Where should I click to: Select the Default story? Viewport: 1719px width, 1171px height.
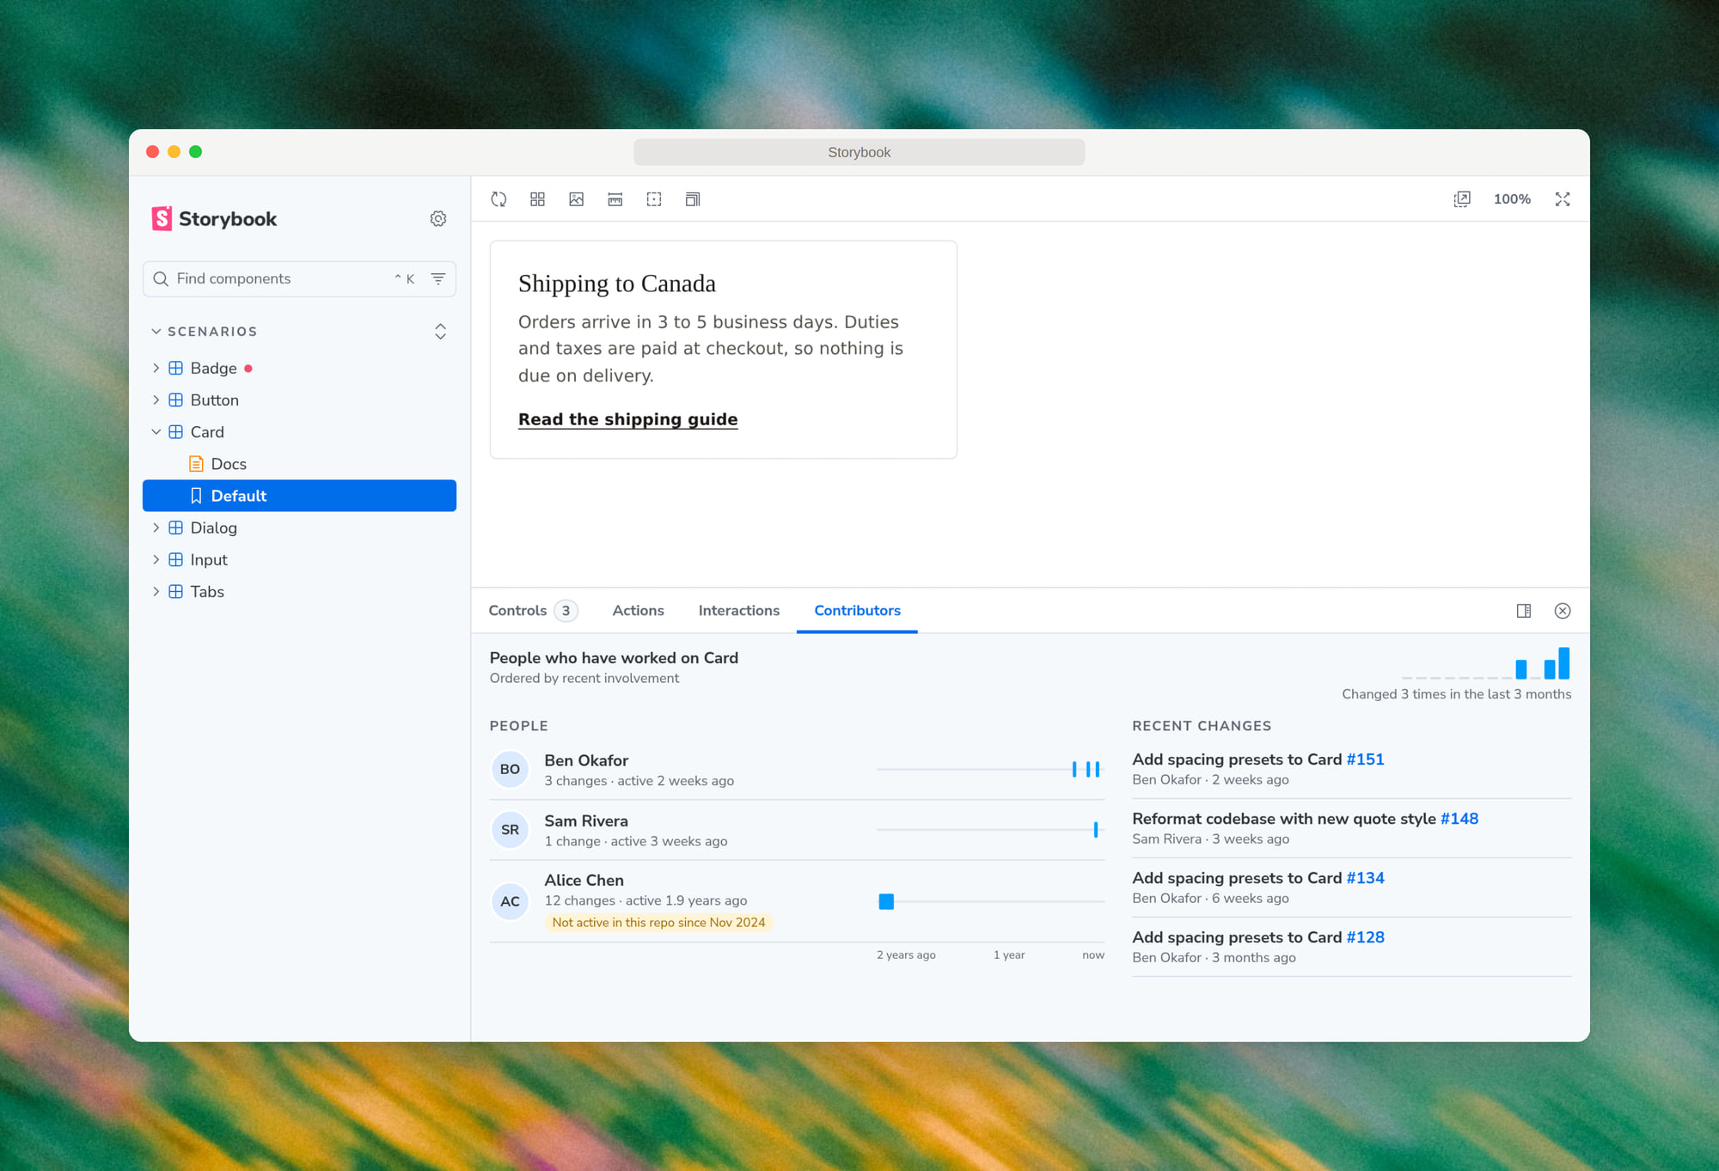[299, 496]
